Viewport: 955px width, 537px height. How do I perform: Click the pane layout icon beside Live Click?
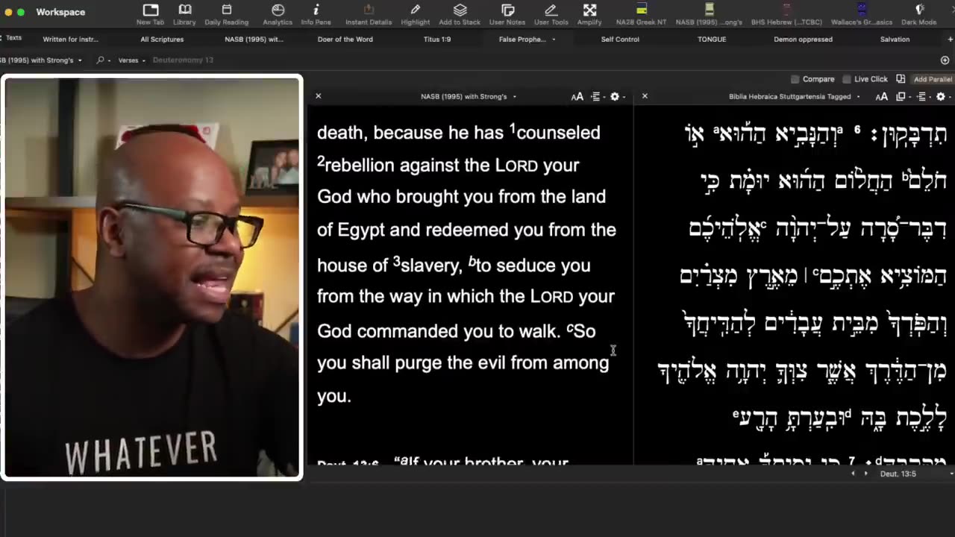[x=901, y=79]
